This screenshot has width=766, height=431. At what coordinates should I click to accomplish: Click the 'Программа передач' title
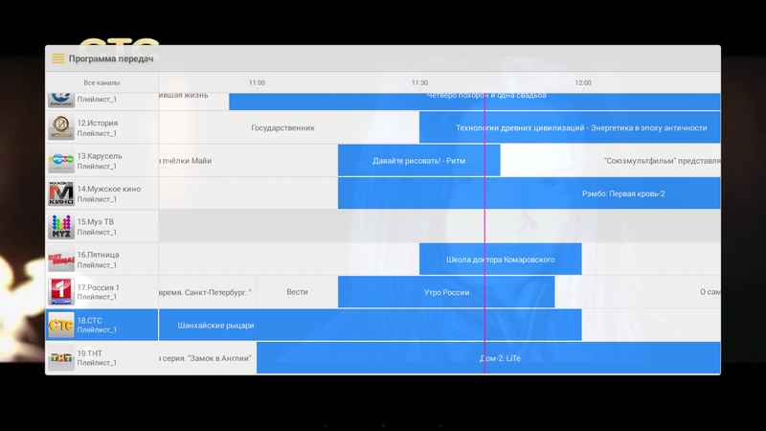coord(111,58)
